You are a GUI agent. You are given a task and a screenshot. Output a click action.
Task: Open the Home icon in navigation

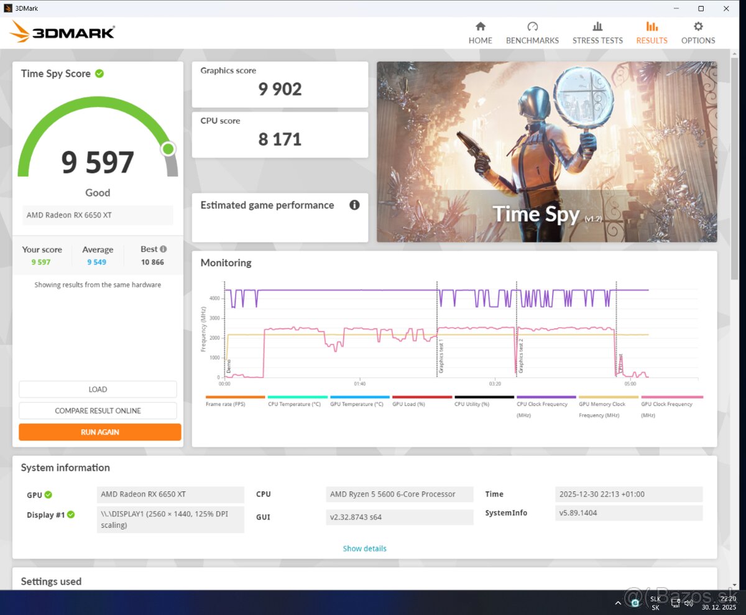480,27
